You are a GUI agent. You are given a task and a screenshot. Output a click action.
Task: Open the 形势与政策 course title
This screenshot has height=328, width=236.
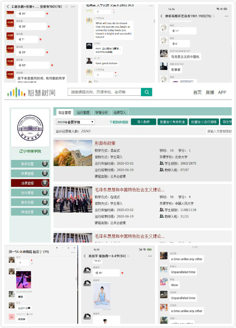(x=105, y=143)
